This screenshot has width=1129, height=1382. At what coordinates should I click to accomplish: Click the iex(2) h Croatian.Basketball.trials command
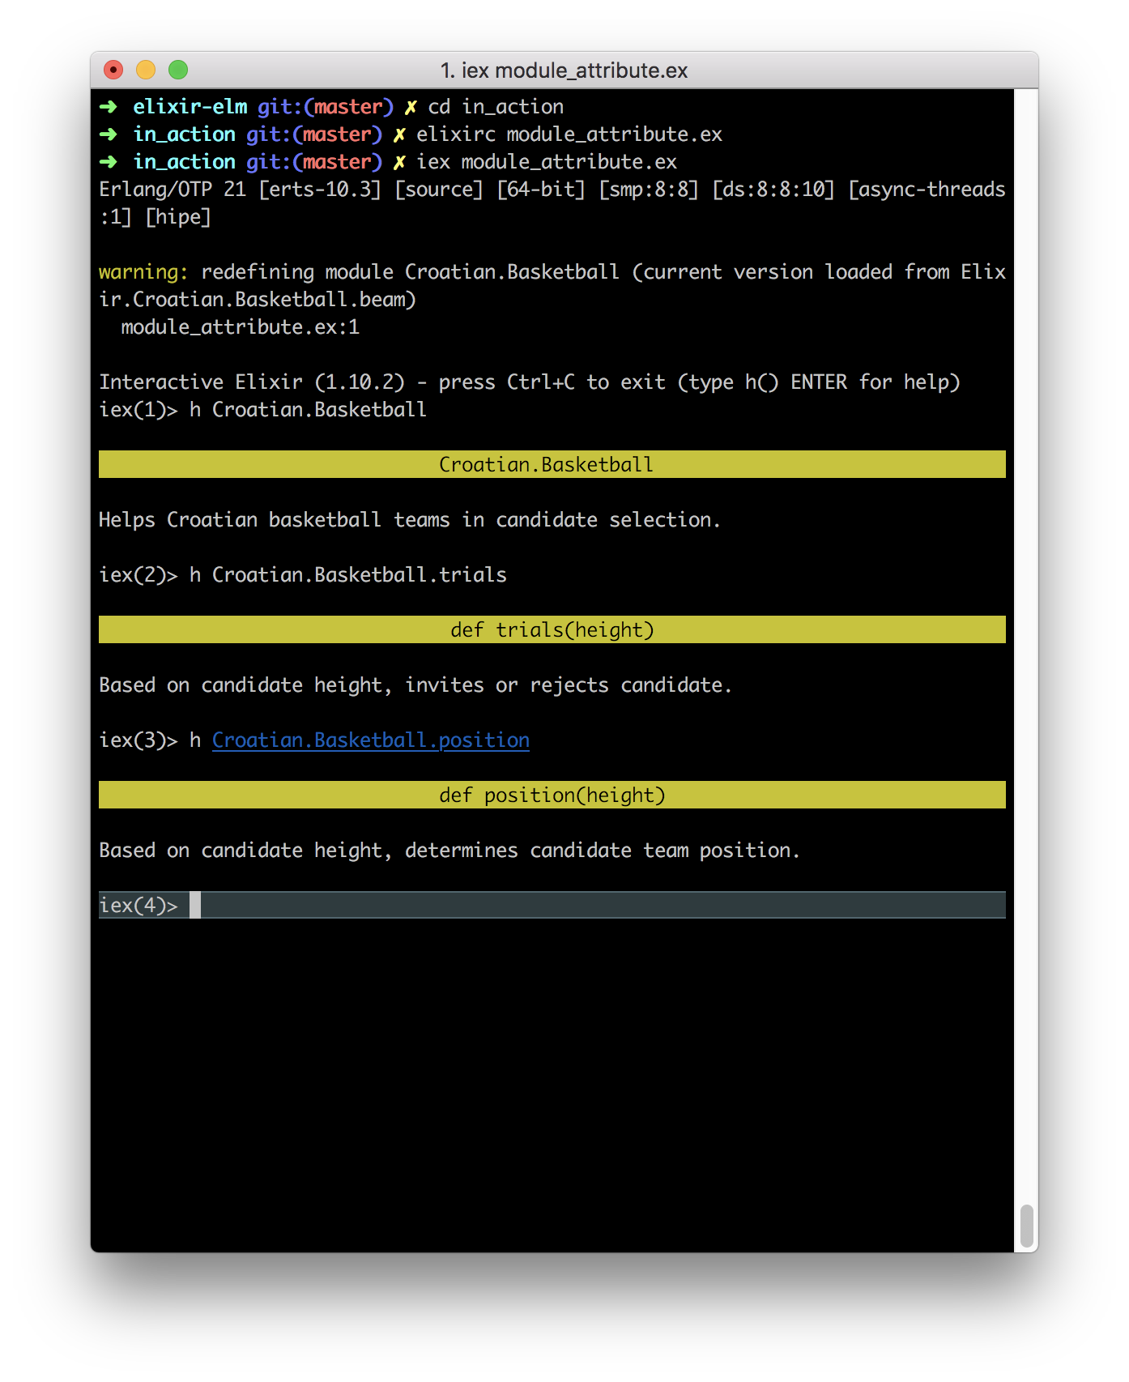pyautogui.click(x=303, y=575)
